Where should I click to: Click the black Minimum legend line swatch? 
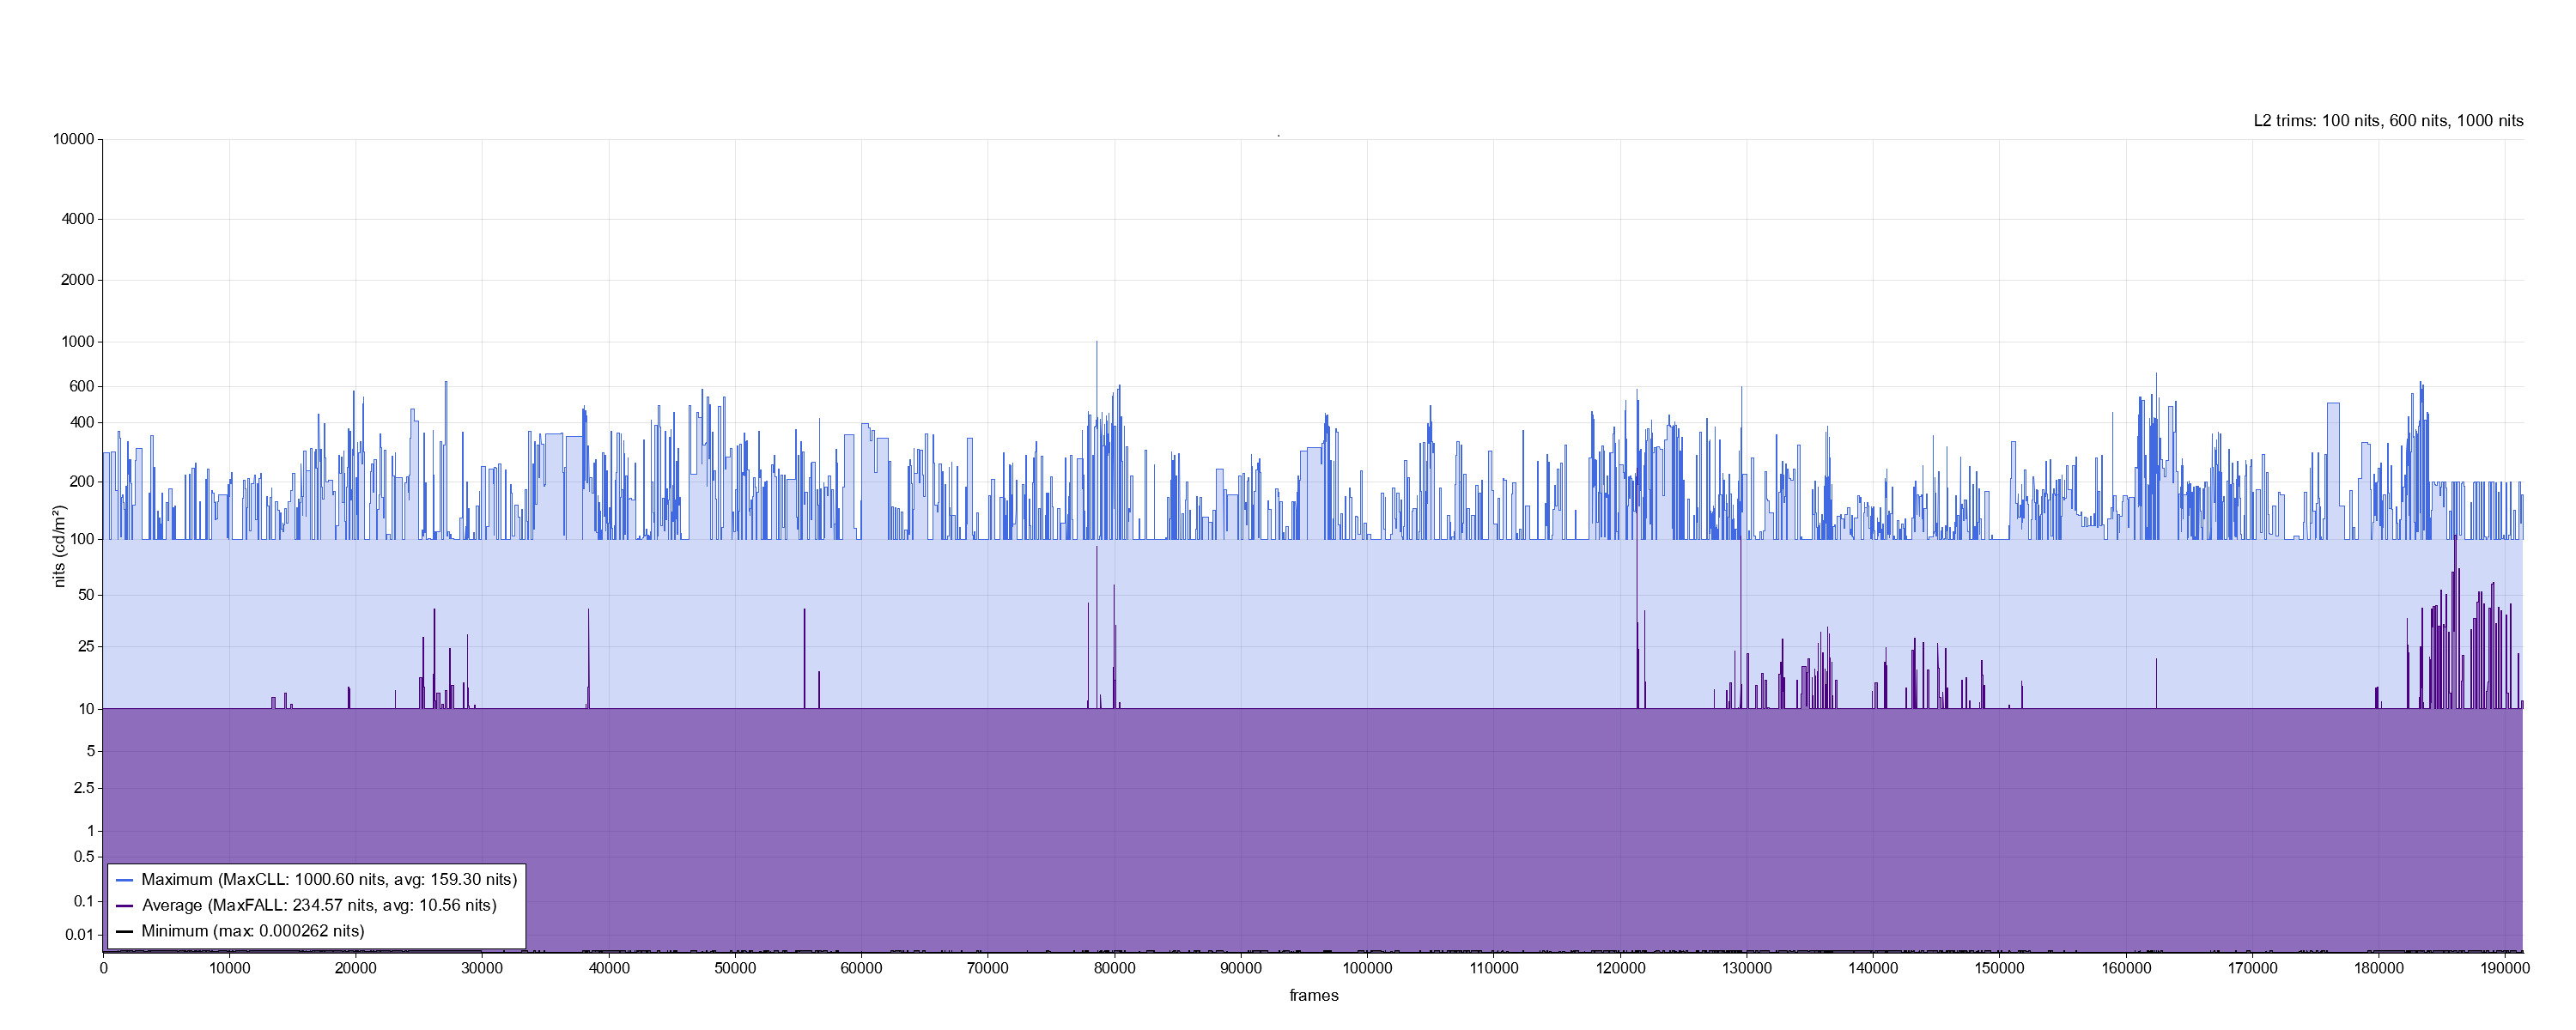[125, 932]
